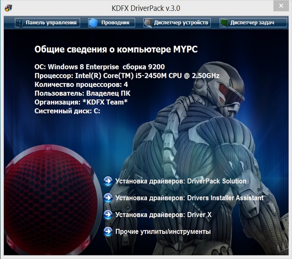Click arrow icon beside DriverPack Solution
The width and height of the screenshot is (292, 259).
108,181
